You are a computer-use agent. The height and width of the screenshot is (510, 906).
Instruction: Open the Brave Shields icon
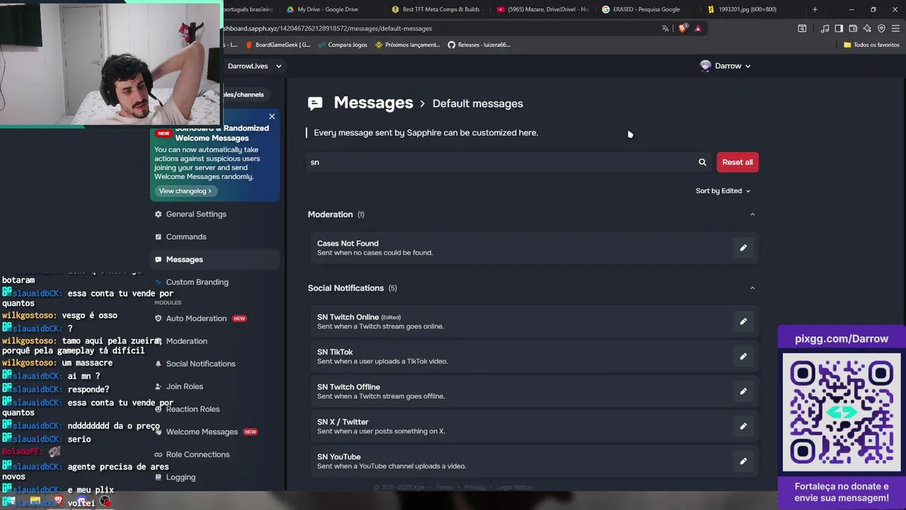click(x=682, y=28)
